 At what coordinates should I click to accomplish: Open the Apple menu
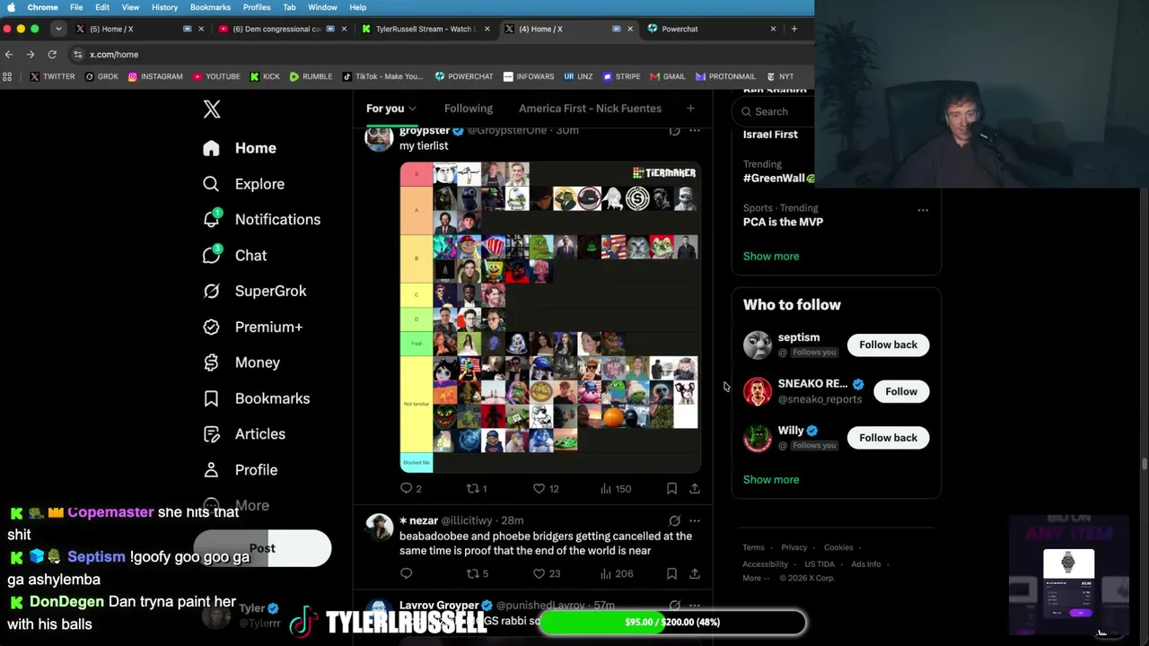click(x=11, y=7)
